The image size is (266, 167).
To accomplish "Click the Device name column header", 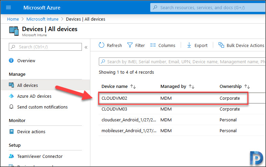I will [x=114, y=87].
